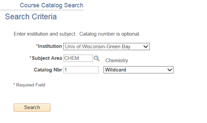Open the Institution dropdown via its chevron arrow
Image resolution: width=207 pixels, height=123 pixels.
pyautogui.click(x=146, y=46)
